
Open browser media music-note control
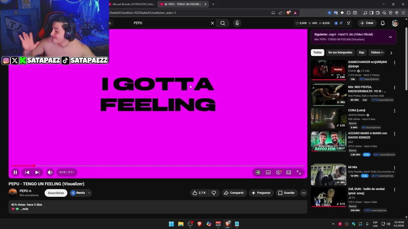[x=365, y=13]
